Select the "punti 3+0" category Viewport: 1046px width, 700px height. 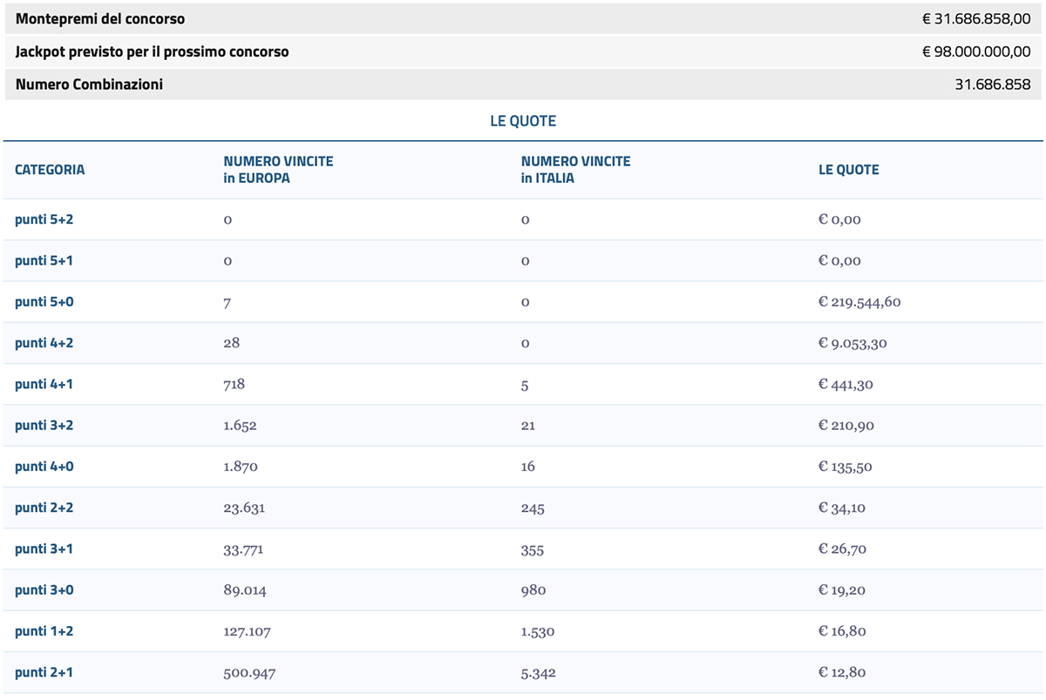[44, 589]
